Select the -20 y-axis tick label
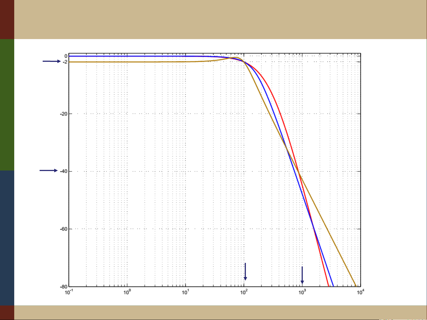427x320 pixels. [63, 114]
